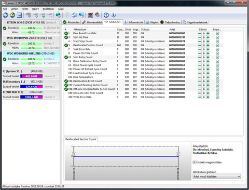The height and width of the screenshot is (190, 249).
Task: Click the grey speaker sound toolbar icon
Action: click(x=98, y=15)
